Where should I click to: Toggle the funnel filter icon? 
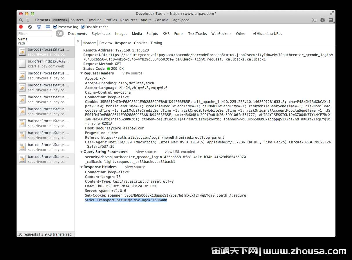click(x=39, y=27)
